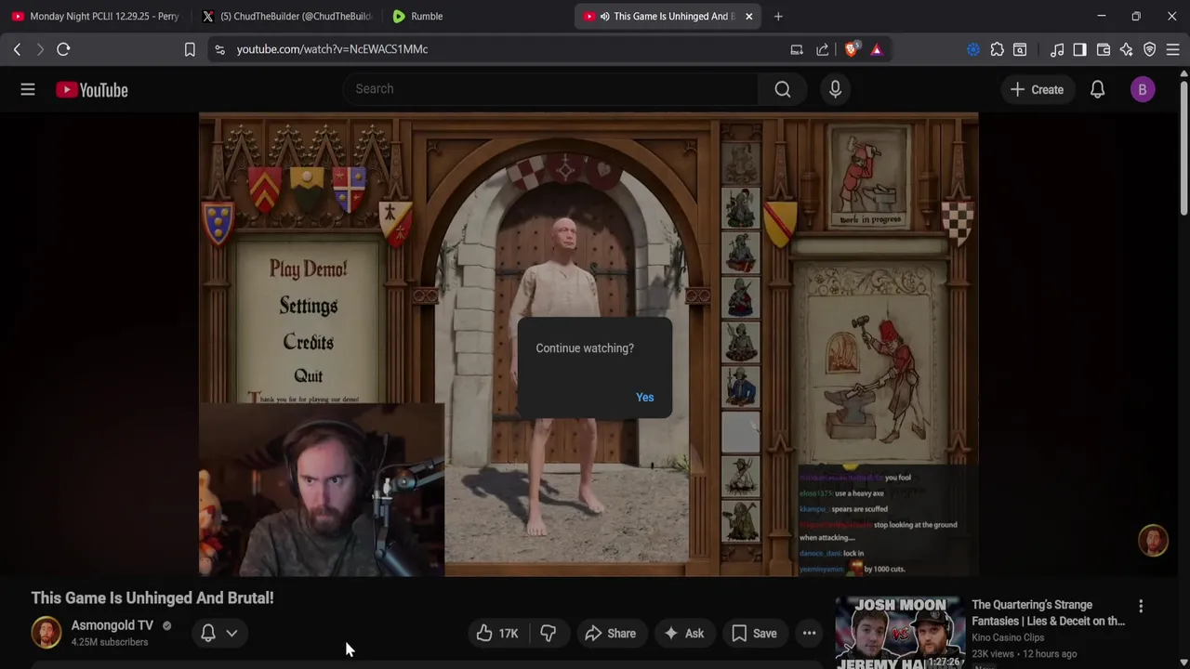
Task: Share this page from address bar
Action: tap(823, 49)
